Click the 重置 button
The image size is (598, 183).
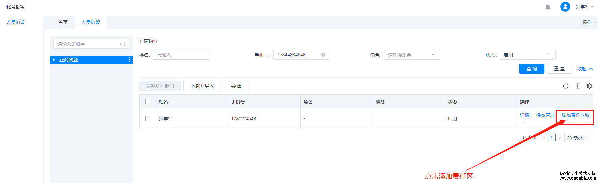[559, 69]
